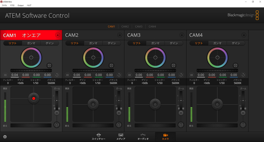Select CAM1 in top camera selector
264x142 pixels.
pos(111,27)
